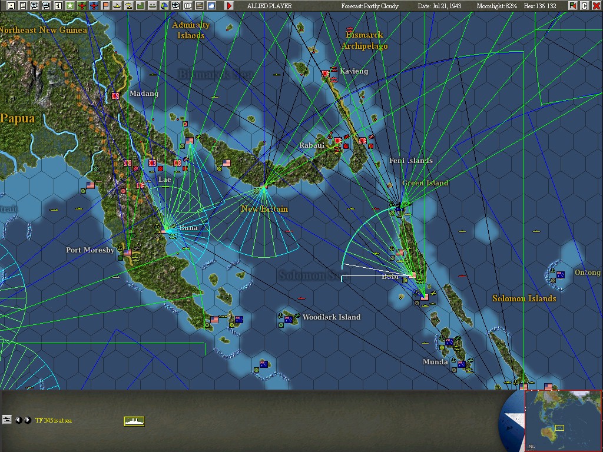Click the single yellow ship toolbar icon
Image resolution: width=603 pixels, height=452 pixels.
click(117, 5)
